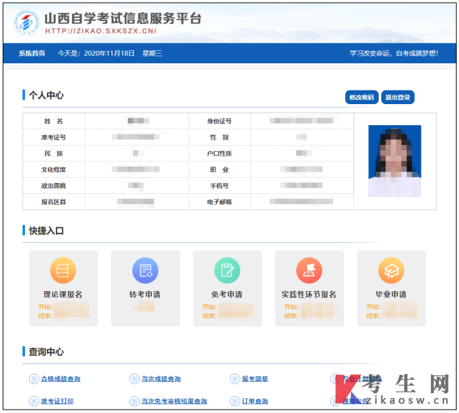Click the site URL HTTP://ZIKAO.SXKSZX.CN/
Screen dimensions: 459x413
101,31
